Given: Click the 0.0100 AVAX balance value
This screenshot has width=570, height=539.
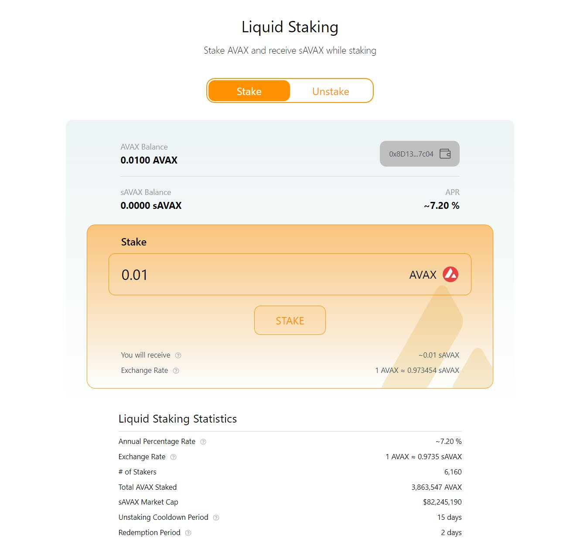Looking at the screenshot, I should pos(149,160).
